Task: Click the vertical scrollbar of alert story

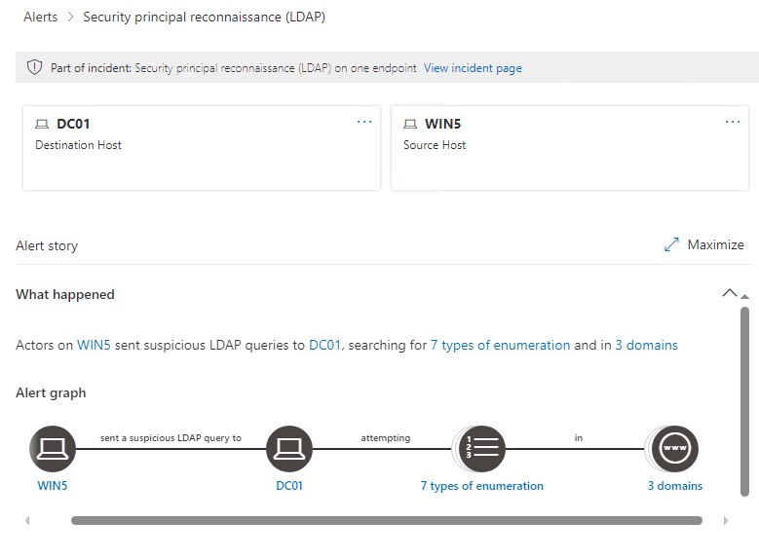Action: [745, 399]
